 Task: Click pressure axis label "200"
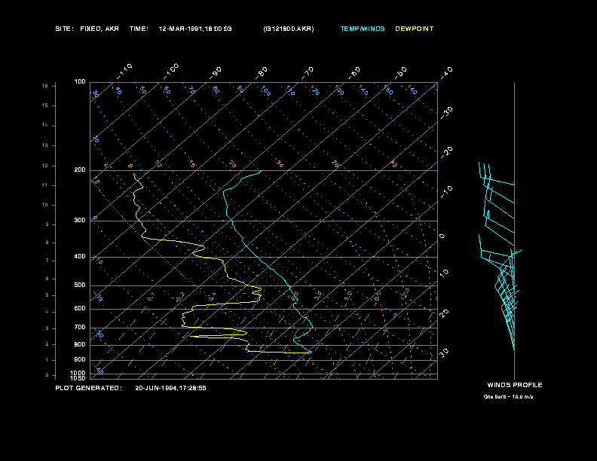[80, 169]
